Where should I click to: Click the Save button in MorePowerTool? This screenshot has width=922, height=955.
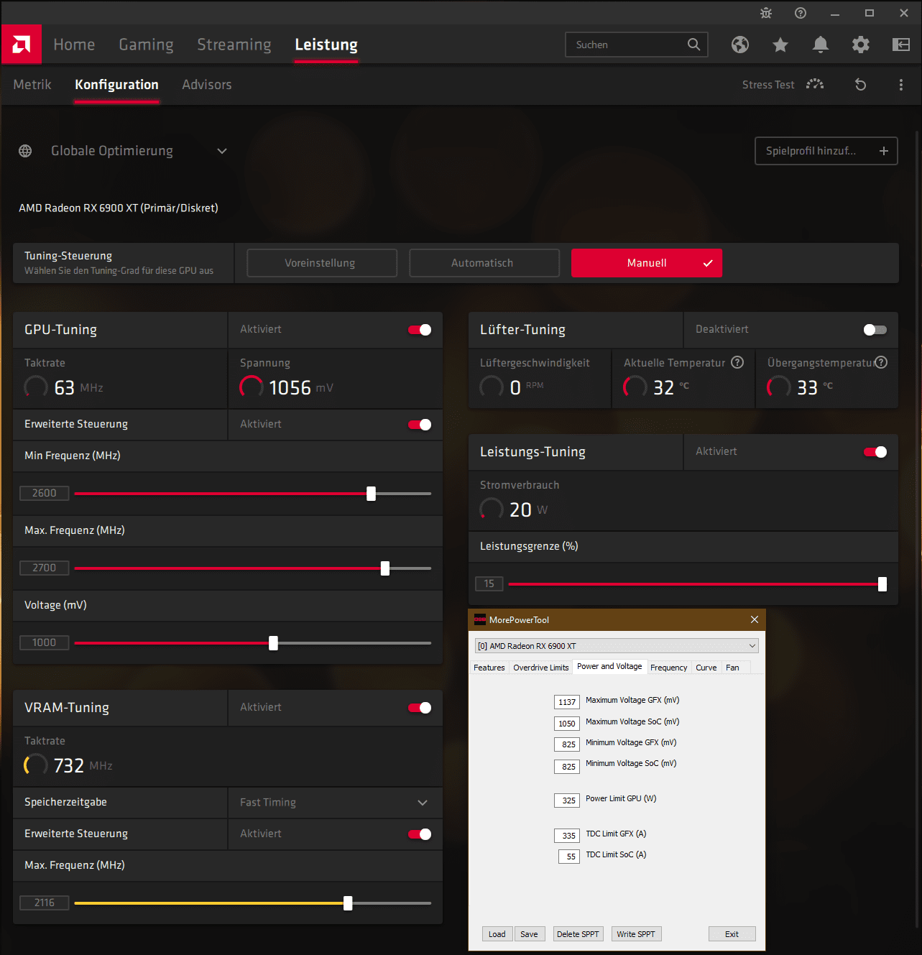530,934
